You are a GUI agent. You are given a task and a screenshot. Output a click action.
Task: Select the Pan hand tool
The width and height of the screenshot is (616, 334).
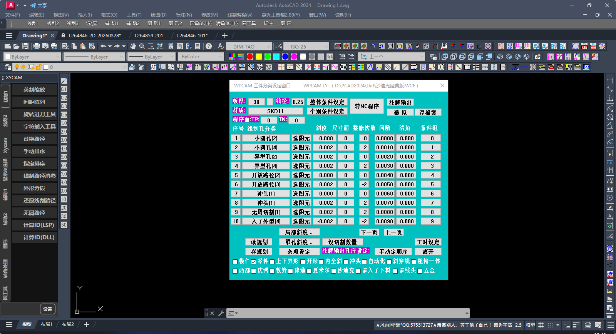pos(133,46)
